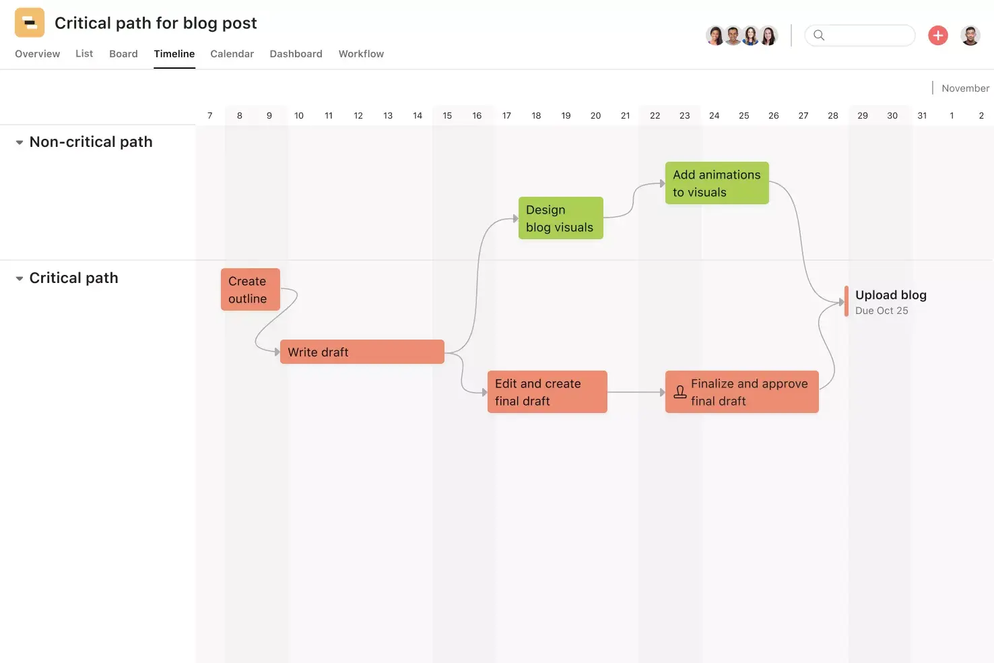The width and height of the screenshot is (994, 663).
Task: Select the Design blog visuals task
Action: (x=560, y=218)
